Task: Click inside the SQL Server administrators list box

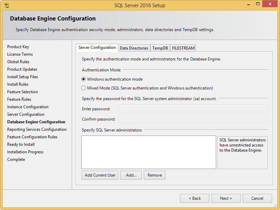Action: tap(149, 152)
